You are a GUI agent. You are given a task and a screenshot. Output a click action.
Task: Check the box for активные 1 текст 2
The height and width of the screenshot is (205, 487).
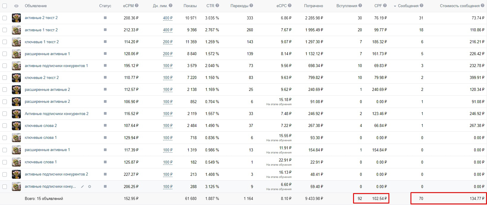coord(5,30)
